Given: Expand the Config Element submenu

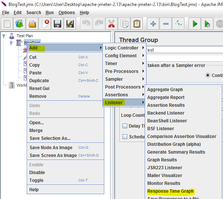Looking at the screenshot, I should click(x=124, y=56).
